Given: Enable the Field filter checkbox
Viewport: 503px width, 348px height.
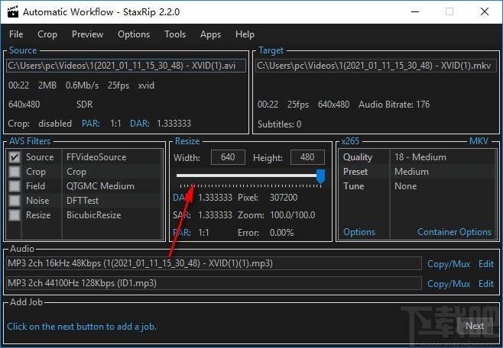Looking at the screenshot, I should [15, 186].
